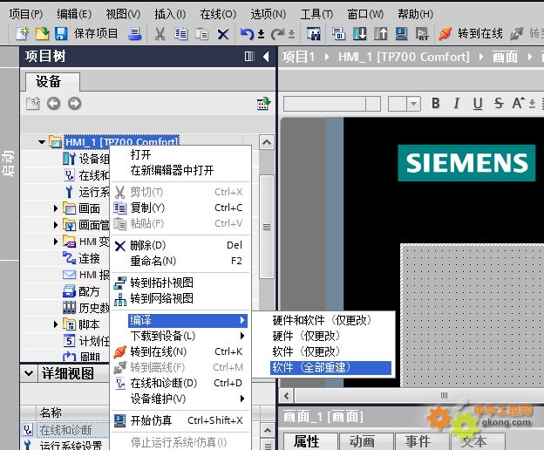
Task: Open the 编译 submenu arrow
Action: click(242, 320)
